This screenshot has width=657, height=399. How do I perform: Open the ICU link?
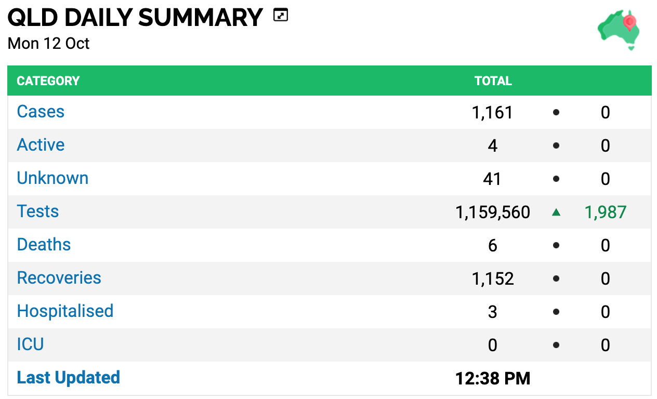pos(30,344)
